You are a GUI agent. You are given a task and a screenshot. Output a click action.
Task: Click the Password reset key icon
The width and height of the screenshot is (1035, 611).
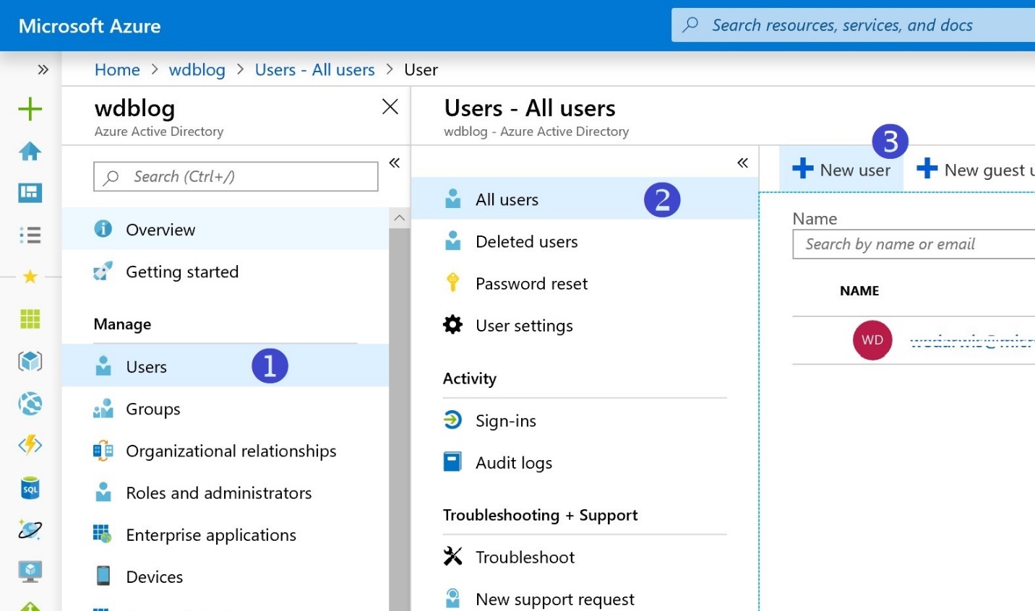452,282
